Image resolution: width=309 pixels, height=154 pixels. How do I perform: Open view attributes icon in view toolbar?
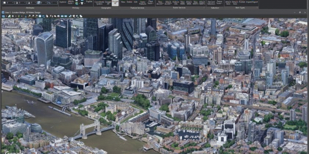point(3,16)
